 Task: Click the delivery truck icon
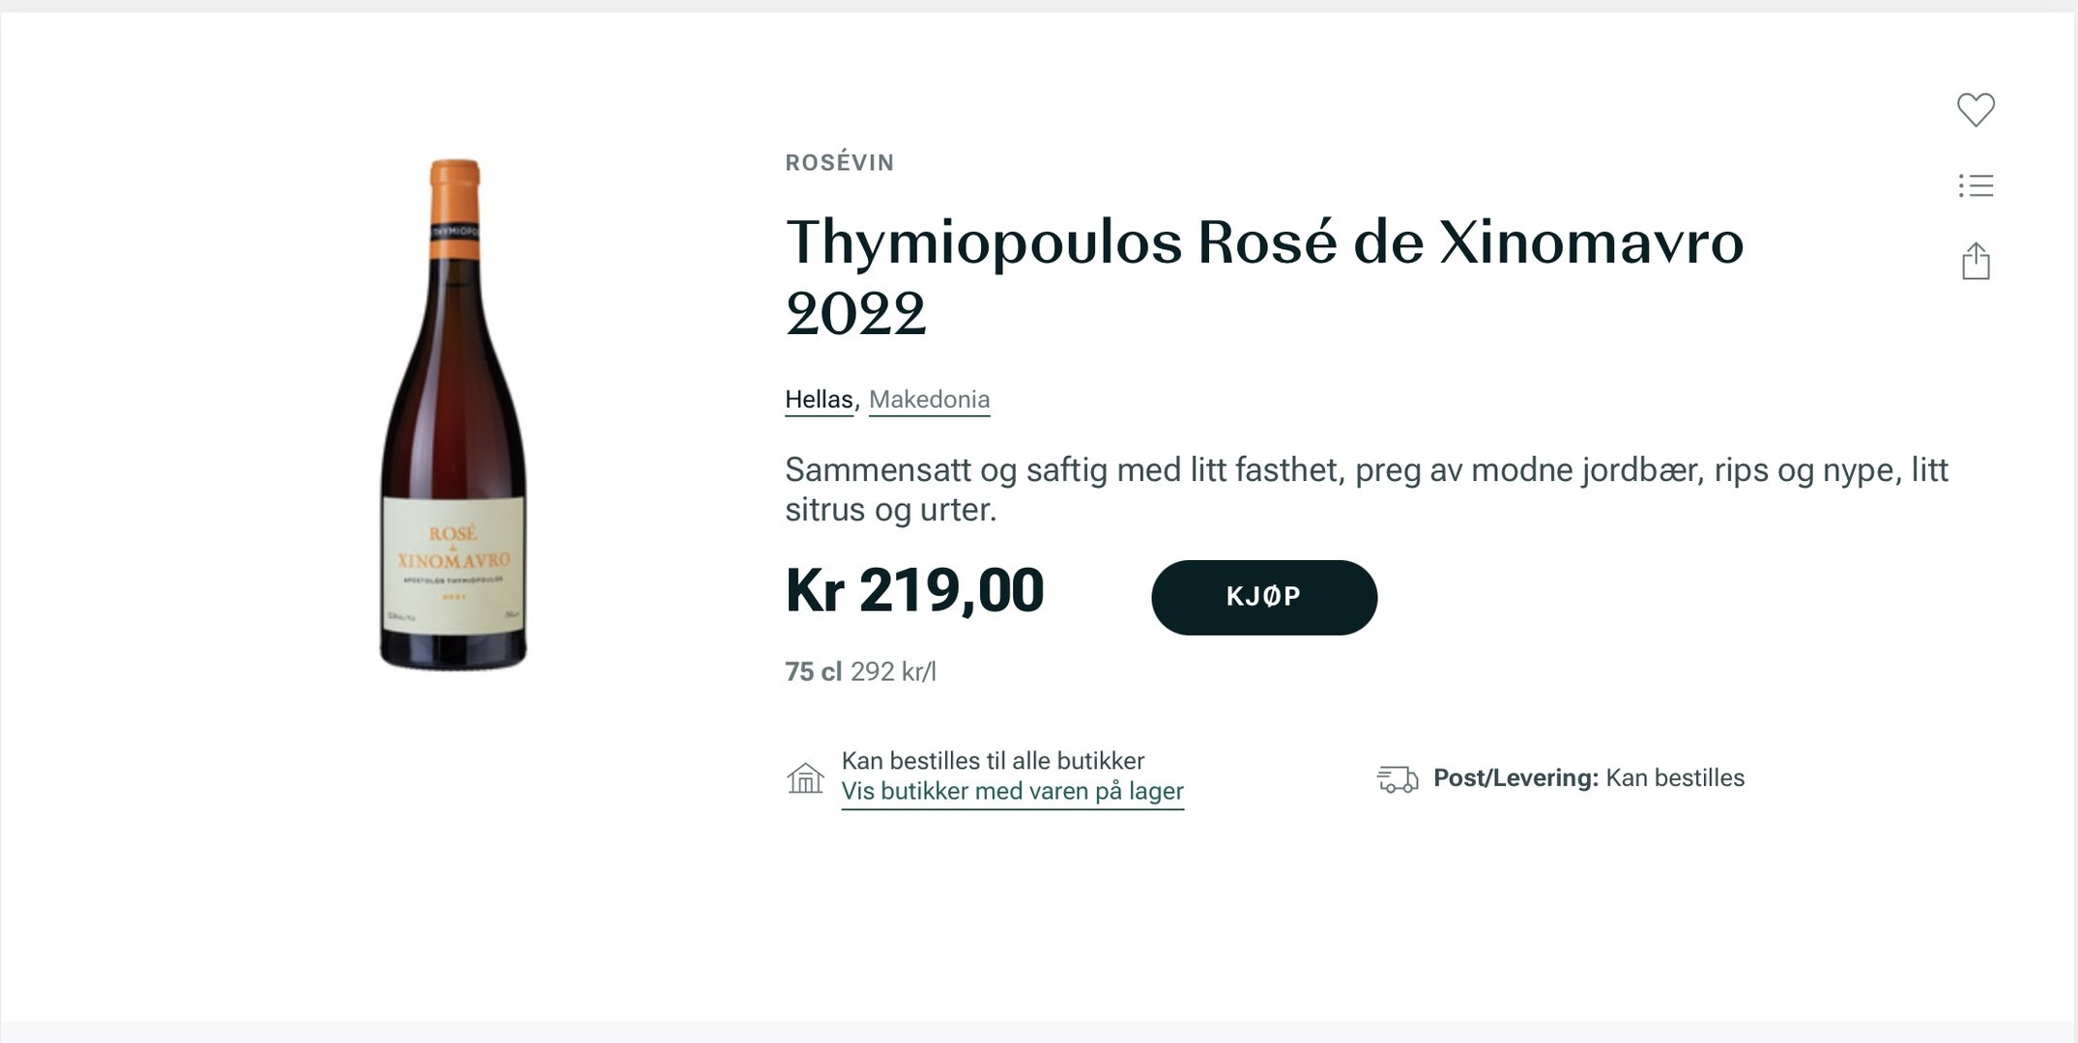[x=1397, y=778]
